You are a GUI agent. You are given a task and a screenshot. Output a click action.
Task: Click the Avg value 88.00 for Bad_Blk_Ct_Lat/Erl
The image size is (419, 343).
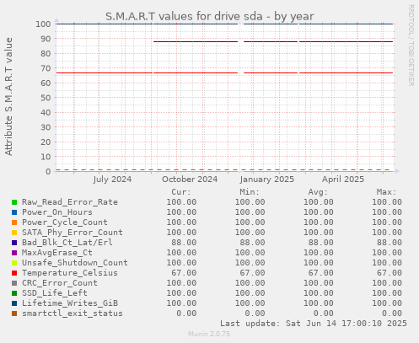[x=321, y=243]
